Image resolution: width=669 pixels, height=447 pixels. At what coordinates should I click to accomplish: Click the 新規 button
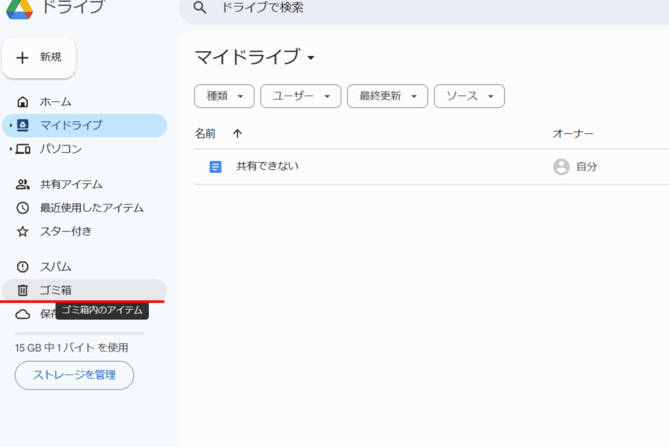point(39,57)
